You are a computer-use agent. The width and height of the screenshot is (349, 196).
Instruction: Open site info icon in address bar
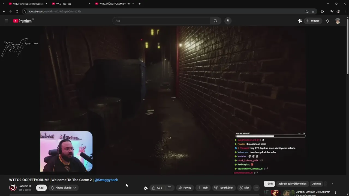(x=25, y=11)
